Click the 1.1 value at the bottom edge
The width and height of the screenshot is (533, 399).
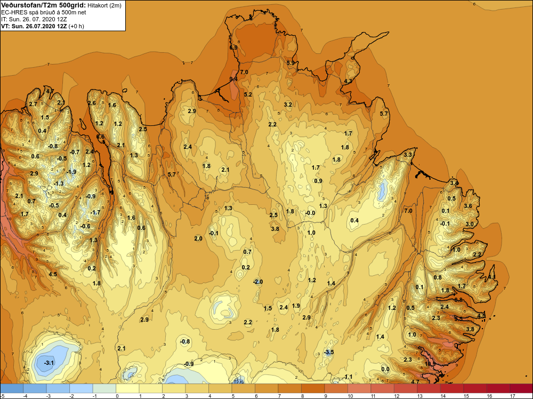pyautogui.click(x=349, y=377)
